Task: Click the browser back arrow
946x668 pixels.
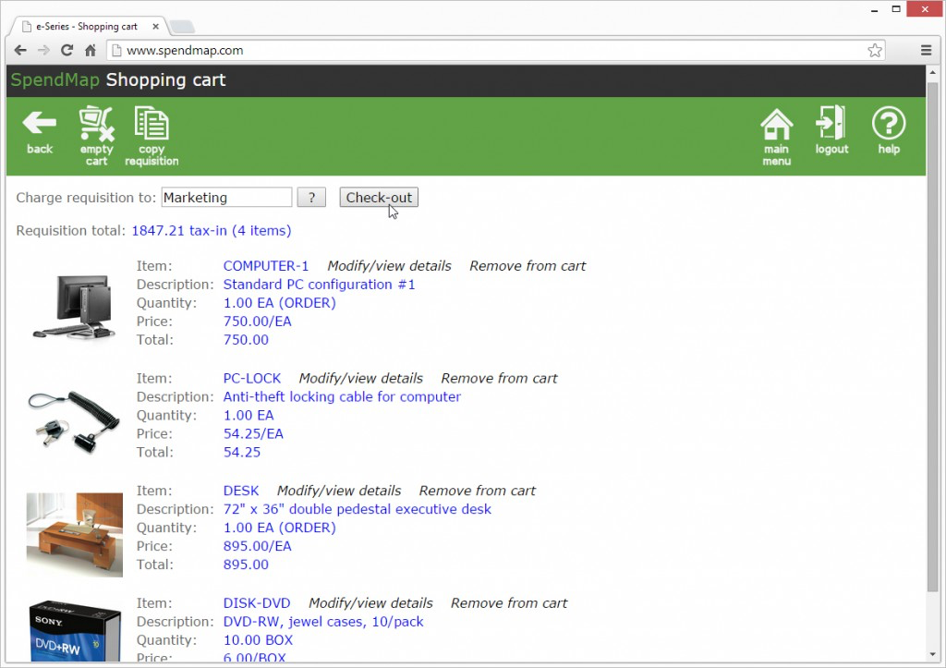Action: click(20, 50)
